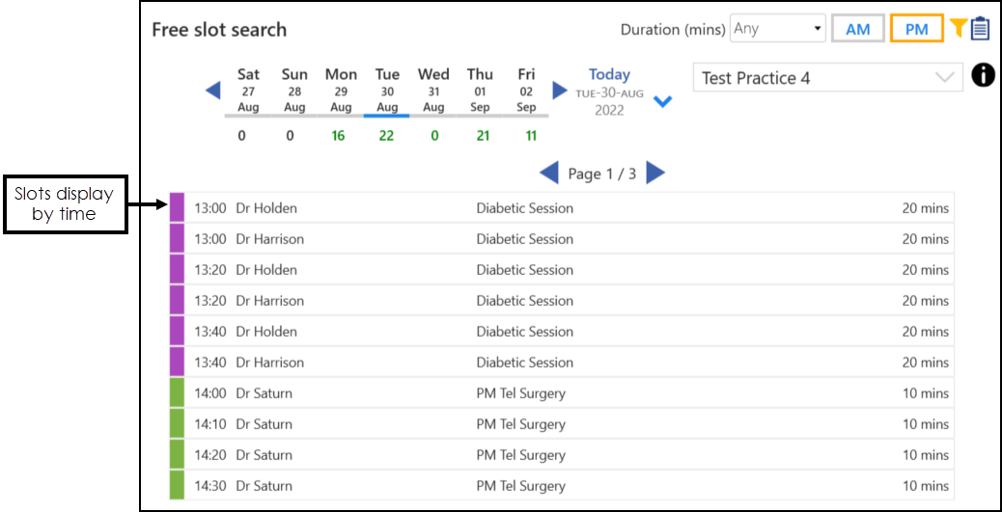Click purple swatch of 13:00 Dr Holden slot
Viewport: 1002px width, 512px height.
pyautogui.click(x=177, y=208)
